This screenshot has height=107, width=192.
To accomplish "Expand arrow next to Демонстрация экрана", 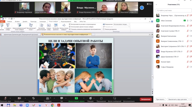I will [x=84, y=98].
